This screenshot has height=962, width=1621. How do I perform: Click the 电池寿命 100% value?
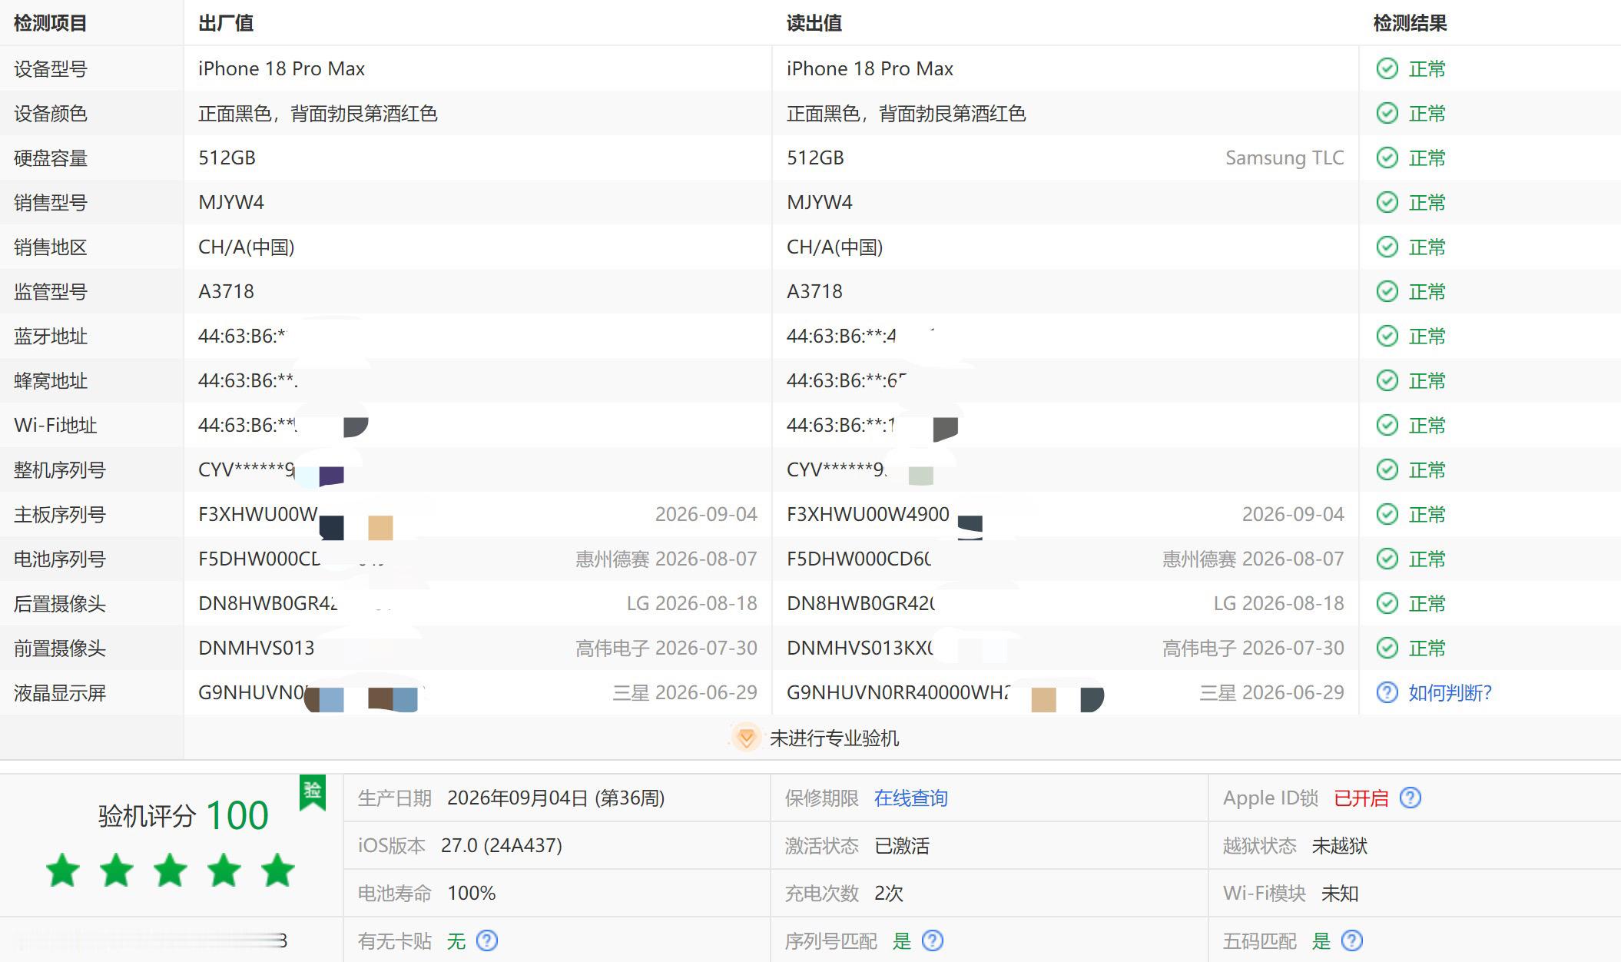pyautogui.click(x=472, y=893)
